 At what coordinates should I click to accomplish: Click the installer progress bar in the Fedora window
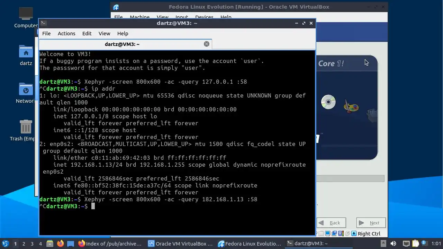pos(350,178)
